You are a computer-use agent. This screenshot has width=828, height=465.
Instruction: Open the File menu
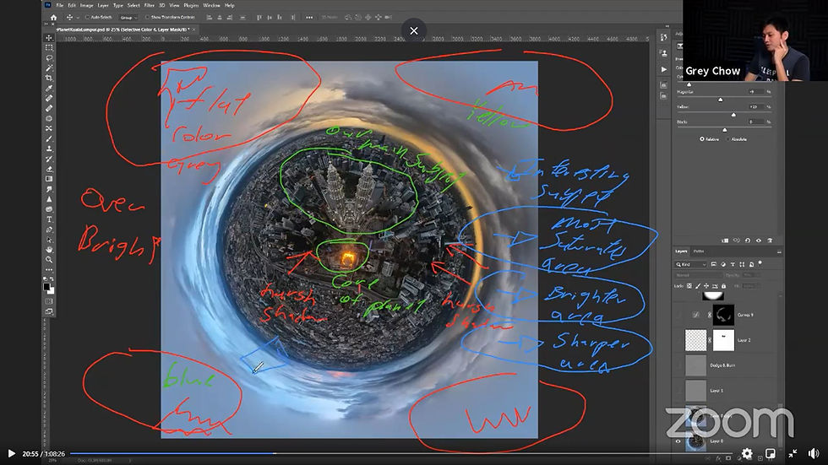coord(60,5)
